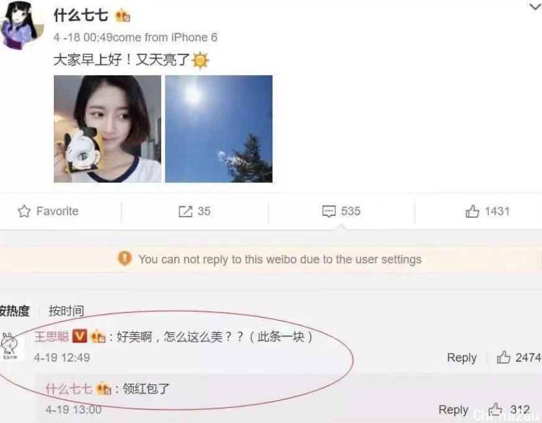The height and width of the screenshot is (423, 542).
Task: Switch to the 按热度 sort tab
Action: (14, 311)
